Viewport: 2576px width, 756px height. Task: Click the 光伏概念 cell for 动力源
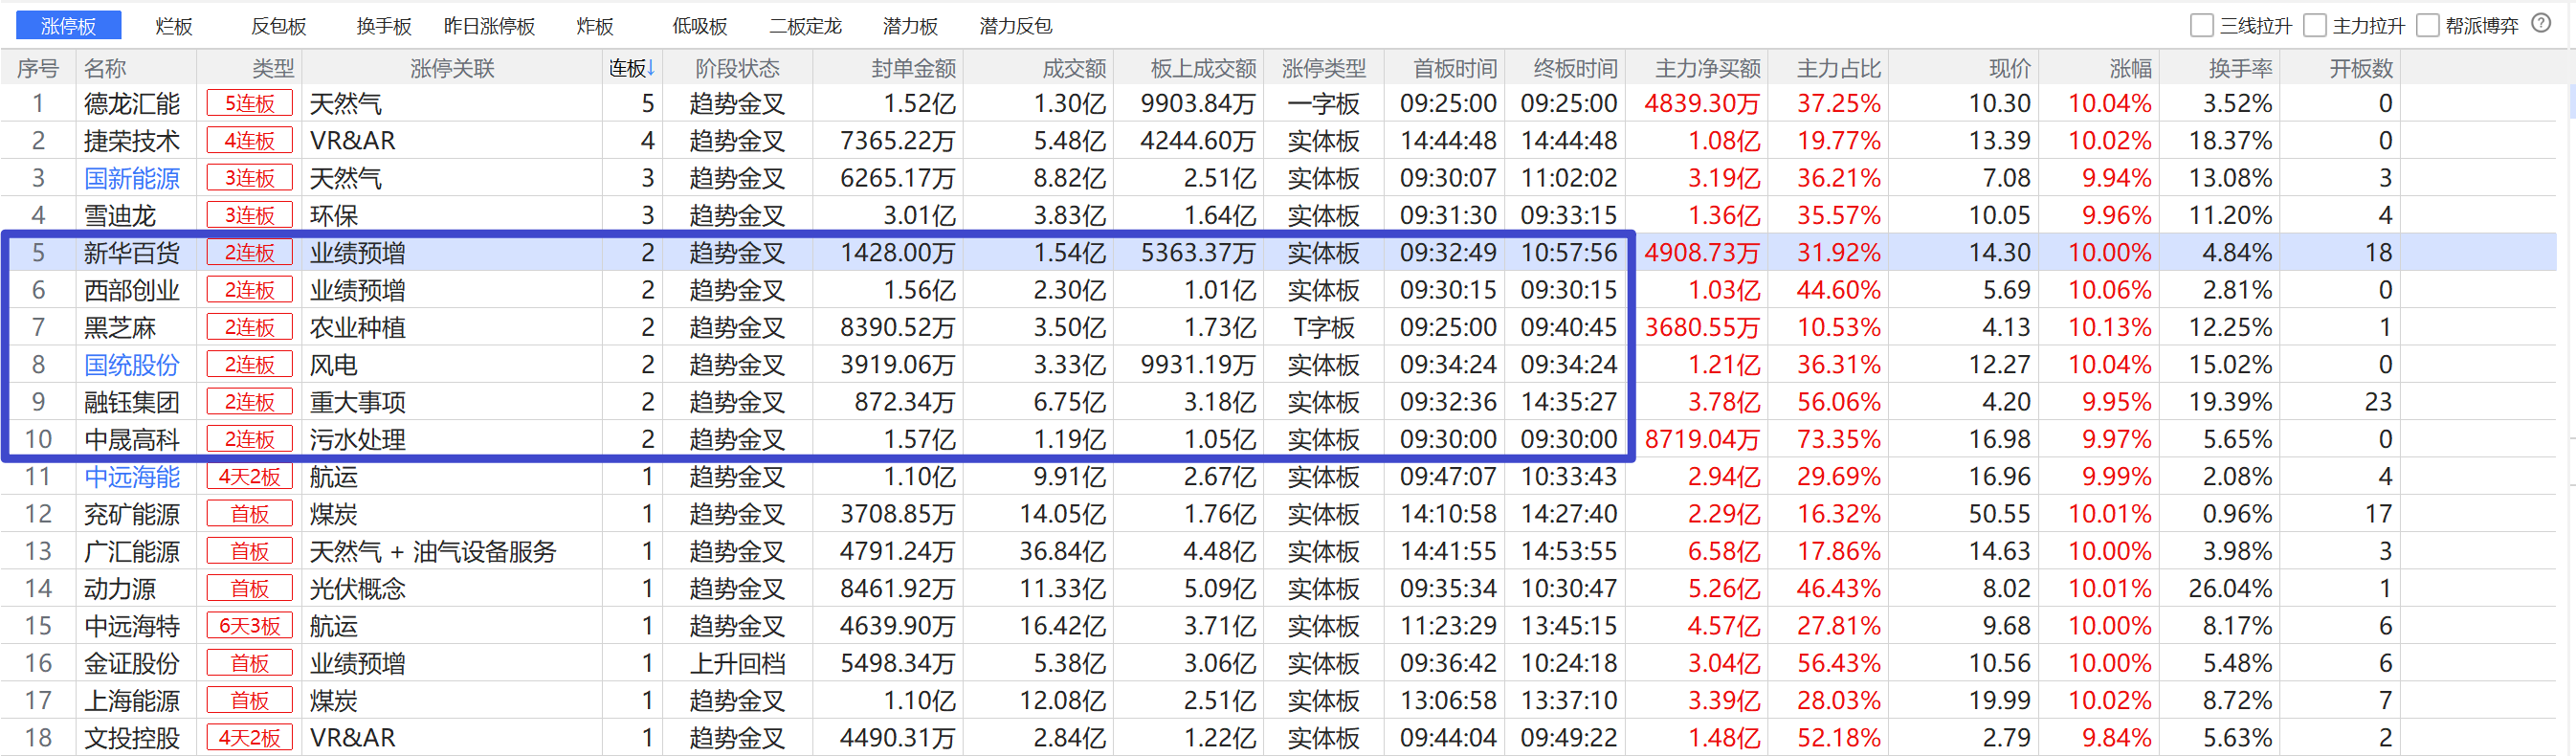pos(358,589)
